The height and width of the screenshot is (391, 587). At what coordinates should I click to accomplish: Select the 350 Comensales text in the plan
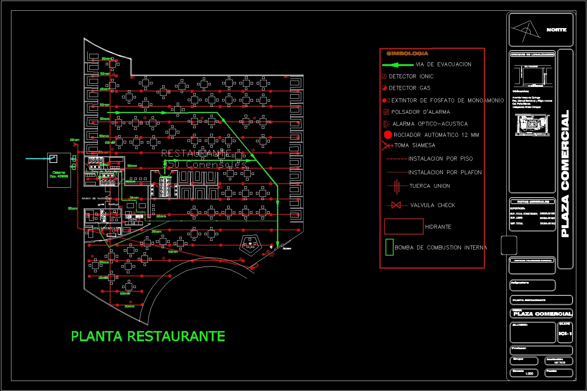tap(204, 164)
